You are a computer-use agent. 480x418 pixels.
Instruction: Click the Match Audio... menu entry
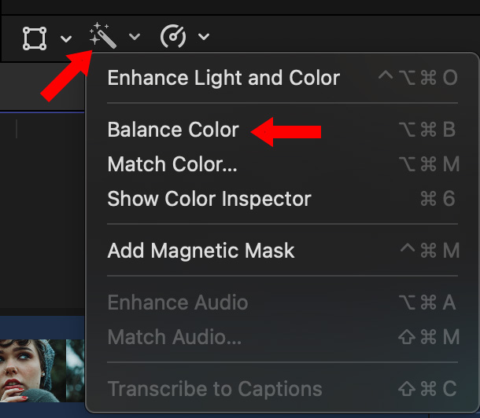(x=175, y=337)
